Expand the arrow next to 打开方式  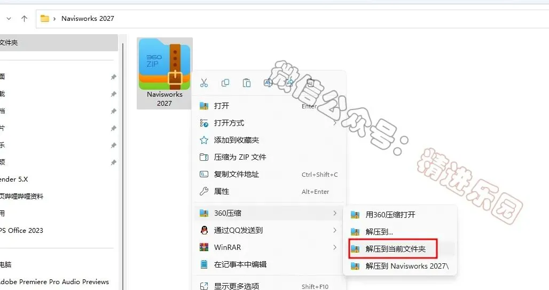pos(335,123)
